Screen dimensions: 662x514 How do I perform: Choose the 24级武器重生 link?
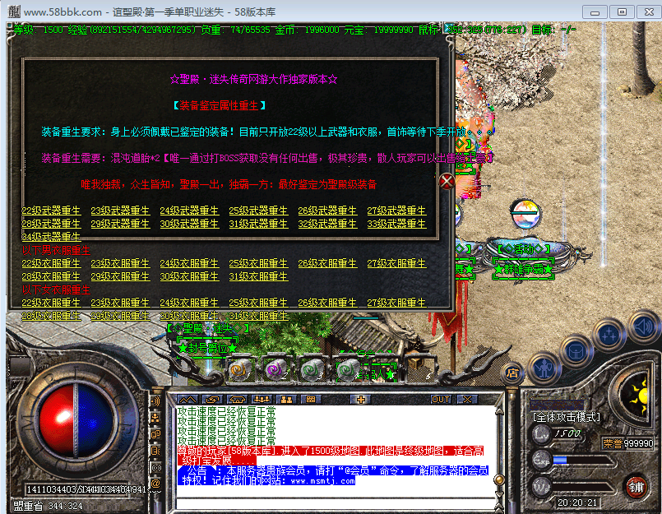click(189, 211)
